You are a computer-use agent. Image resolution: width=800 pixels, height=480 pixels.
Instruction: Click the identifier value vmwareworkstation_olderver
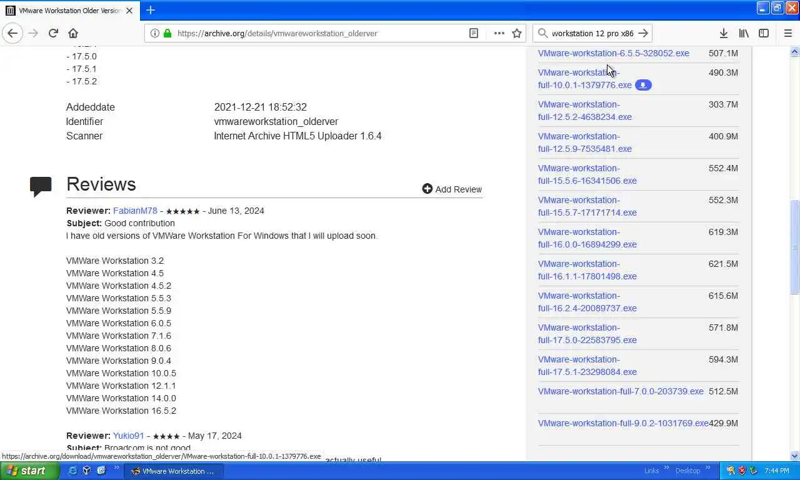tap(276, 121)
